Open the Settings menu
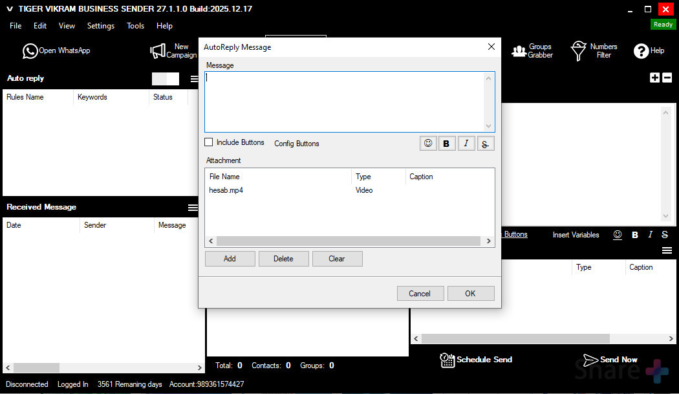Viewport: 679px width, 394px height. click(x=101, y=26)
